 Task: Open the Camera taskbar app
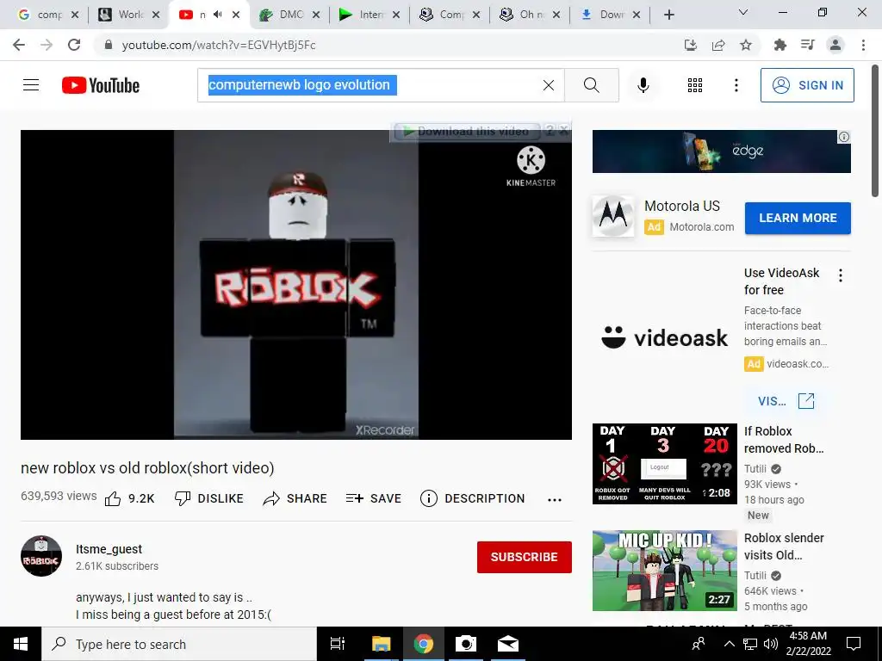pyautogui.click(x=466, y=644)
